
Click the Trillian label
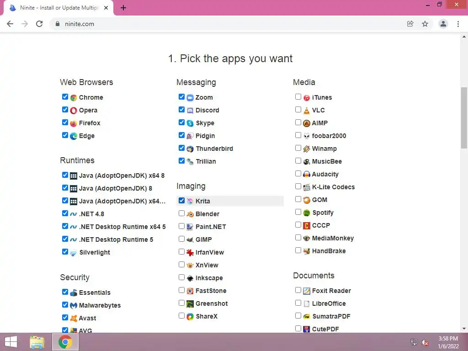206,161
